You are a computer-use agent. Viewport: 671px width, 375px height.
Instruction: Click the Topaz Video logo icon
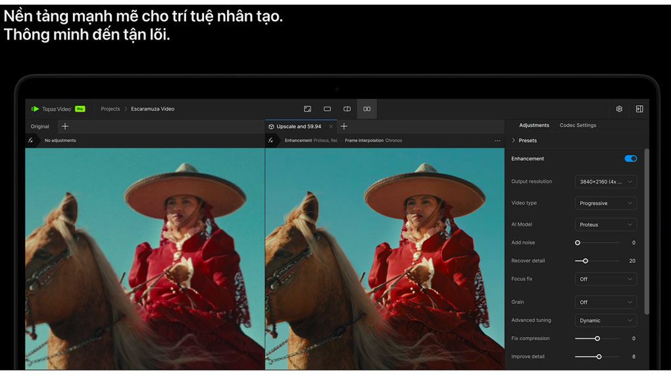pyautogui.click(x=36, y=109)
